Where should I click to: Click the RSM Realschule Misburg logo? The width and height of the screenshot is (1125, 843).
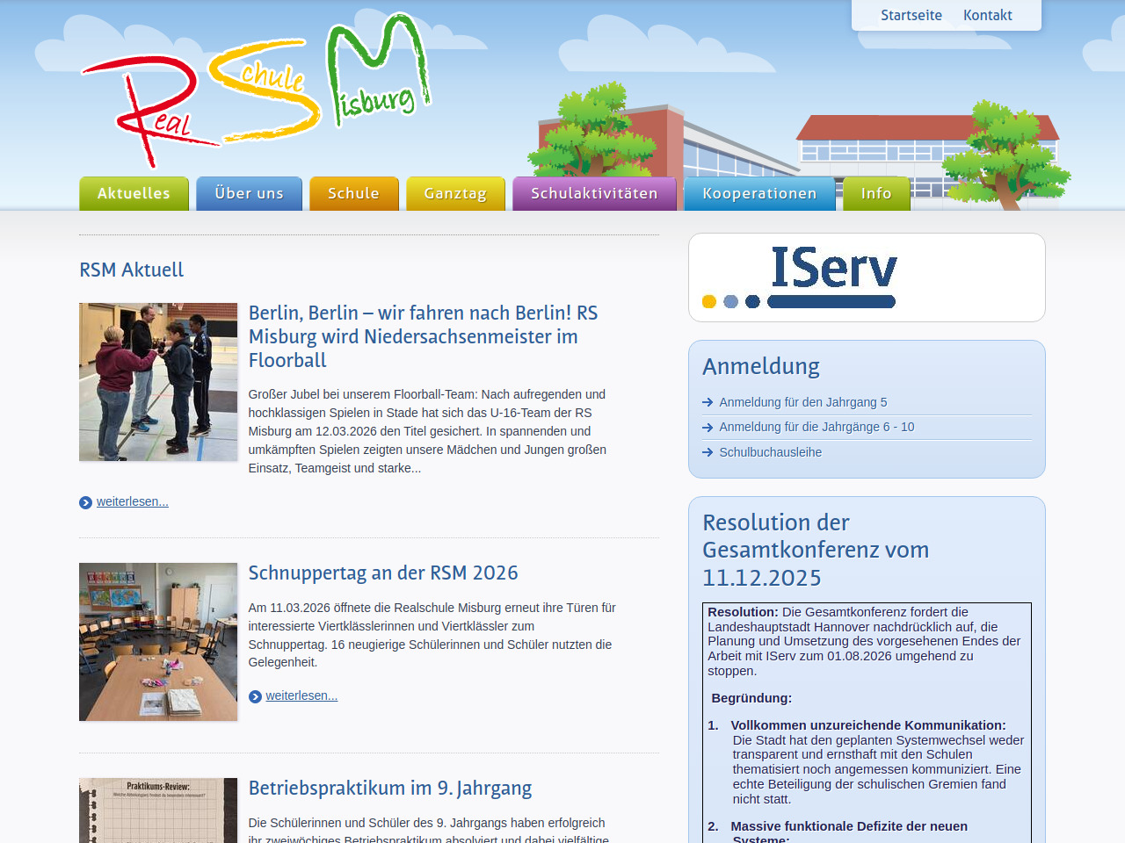(255, 88)
